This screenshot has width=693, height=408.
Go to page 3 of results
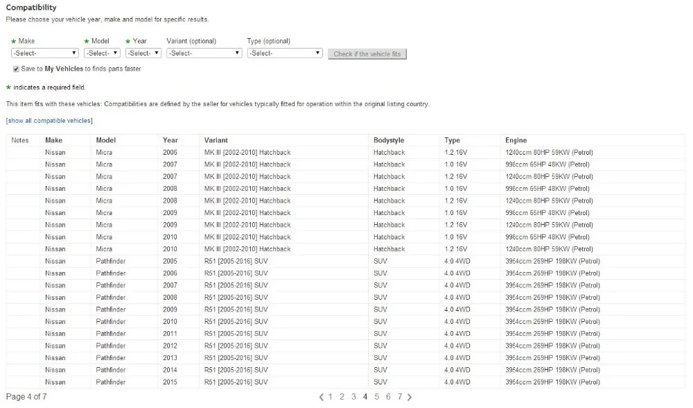(x=353, y=397)
